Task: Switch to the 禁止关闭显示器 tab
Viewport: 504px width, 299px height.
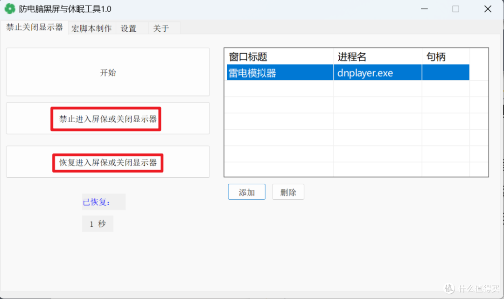Action: 35,28
